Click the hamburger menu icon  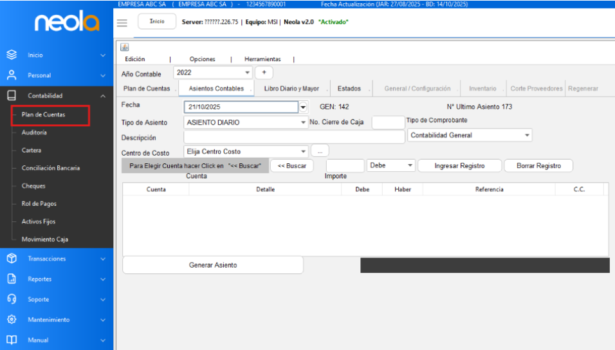click(x=122, y=23)
